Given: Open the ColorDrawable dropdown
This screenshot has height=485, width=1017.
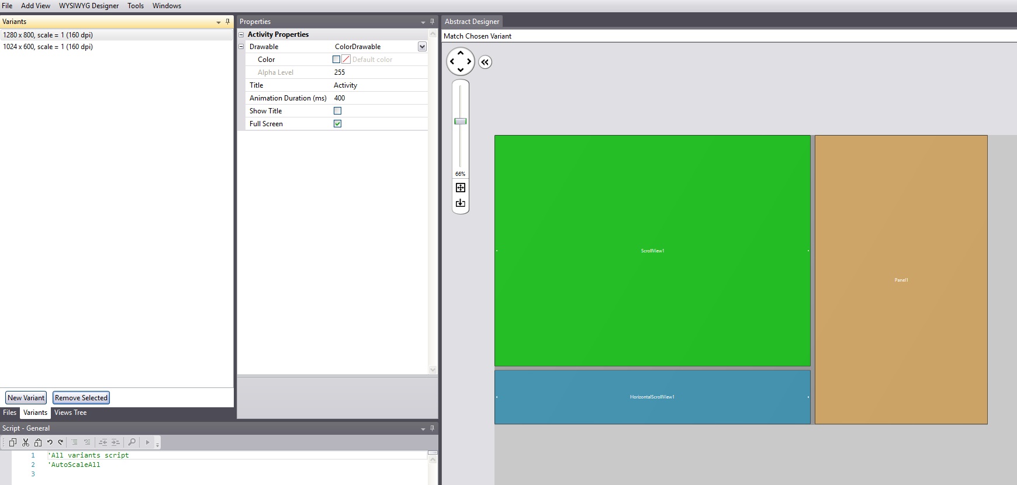Looking at the screenshot, I should click(422, 46).
